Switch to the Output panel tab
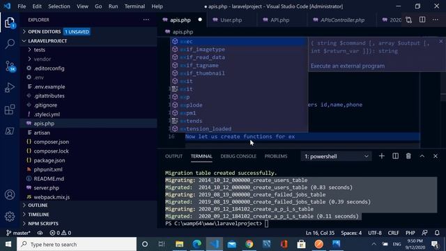This screenshot has width=446, height=251. point(174,156)
